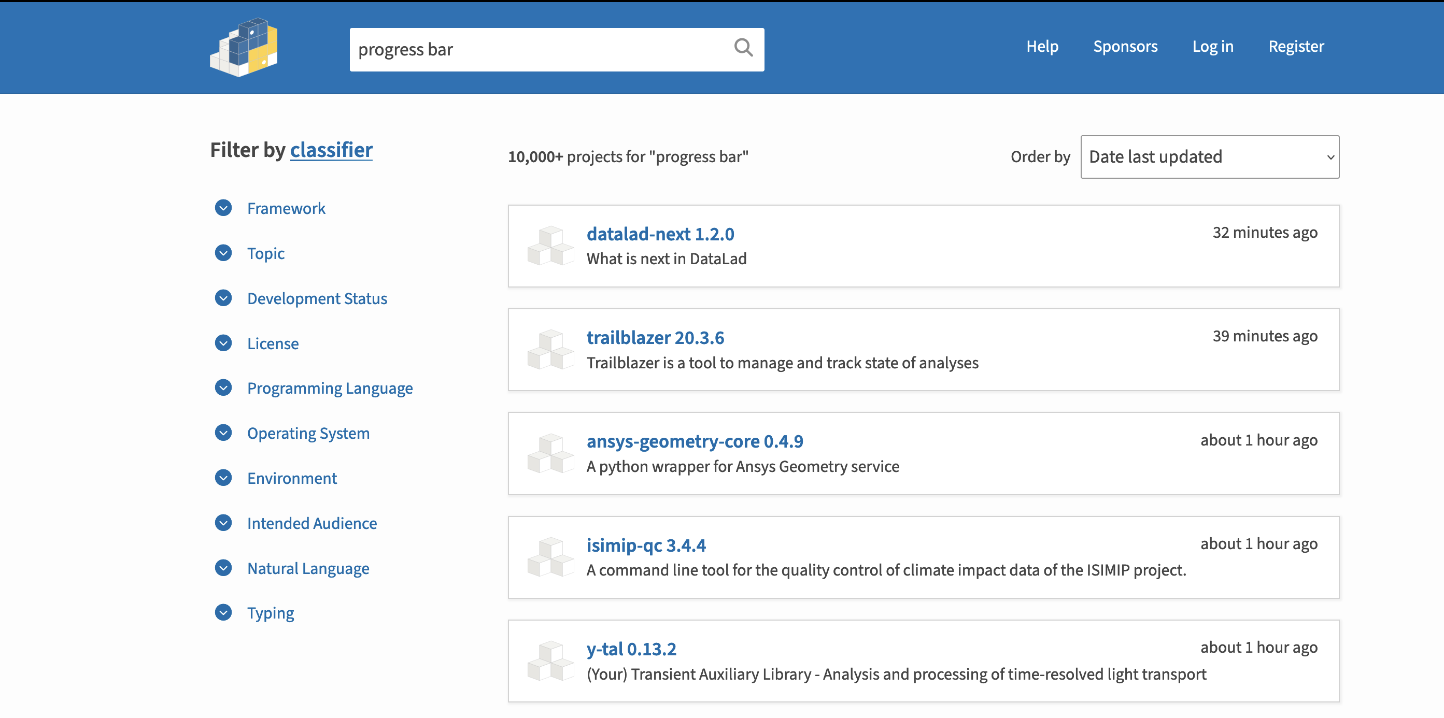Image resolution: width=1444 pixels, height=718 pixels.
Task: Click the Framework filter label
Action: [286, 208]
